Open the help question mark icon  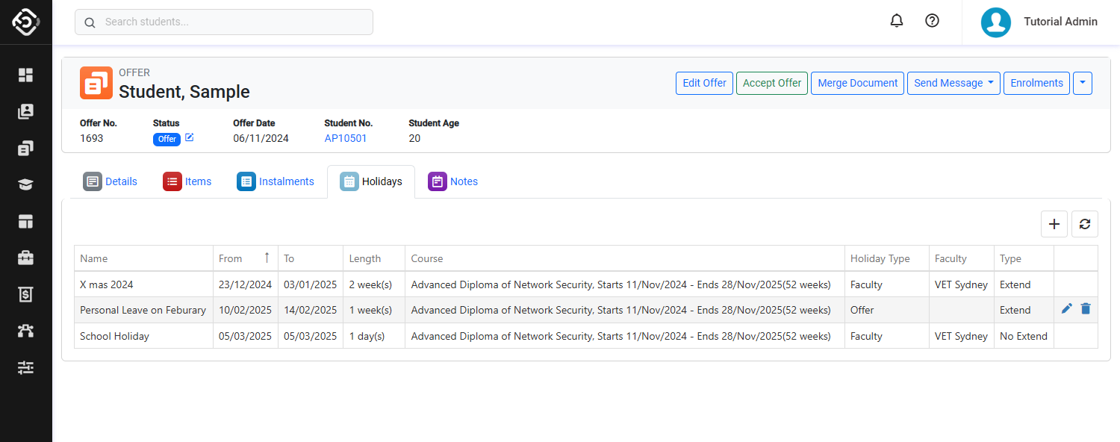932,21
